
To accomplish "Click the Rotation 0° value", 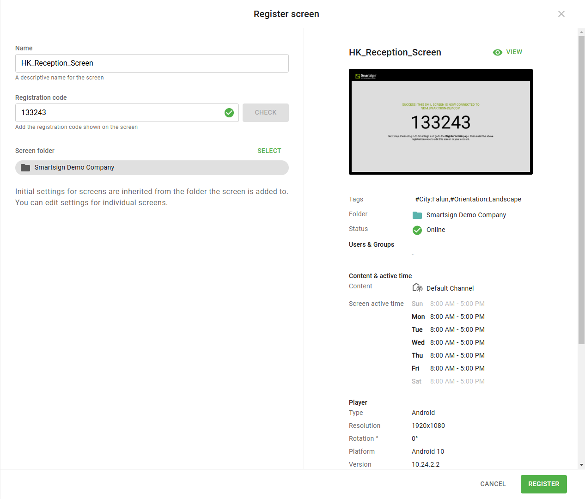I will tap(415, 438).
